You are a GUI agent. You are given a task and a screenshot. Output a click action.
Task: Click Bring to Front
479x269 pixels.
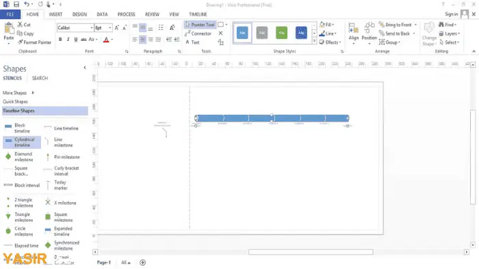click(396, 25)
